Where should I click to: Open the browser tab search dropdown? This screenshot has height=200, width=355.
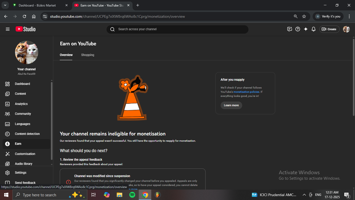[5, 5]
